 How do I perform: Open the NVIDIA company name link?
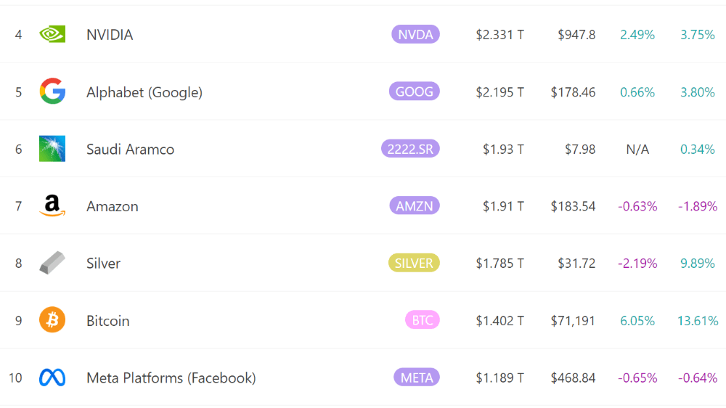(x=110, y=34)
